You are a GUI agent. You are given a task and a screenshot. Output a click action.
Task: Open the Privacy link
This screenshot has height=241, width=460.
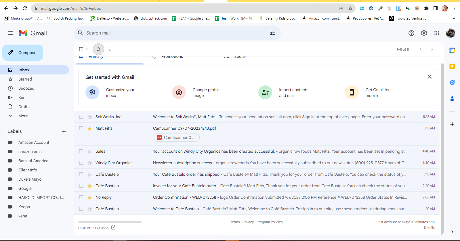248,222
